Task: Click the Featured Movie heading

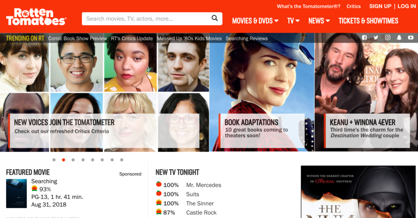Action: click(28, 172)
